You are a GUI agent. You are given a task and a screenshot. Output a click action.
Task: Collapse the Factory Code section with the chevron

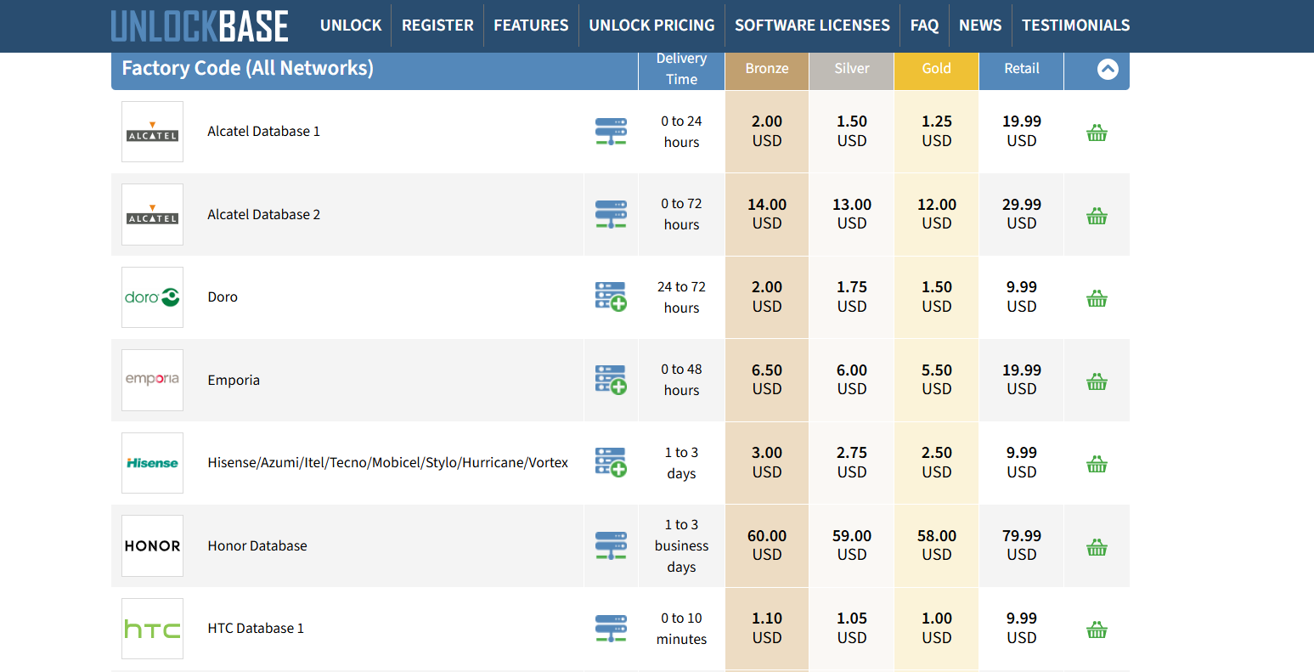point(1108,69)
